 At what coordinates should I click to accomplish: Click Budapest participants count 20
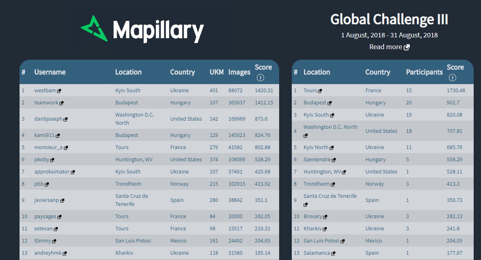(409, 103)
